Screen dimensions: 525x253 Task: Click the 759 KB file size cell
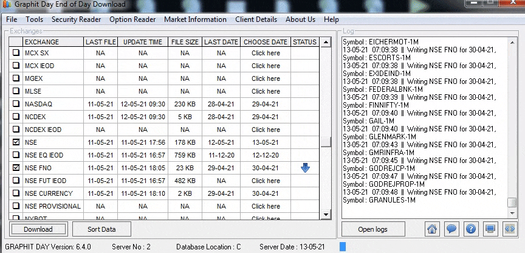click(x=185, y=155)
